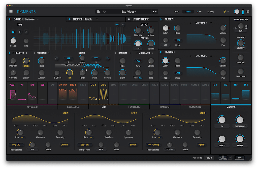This screenshot has width=258, height=169.
Task: Toggle Utility Engine power button
Action: (129, 19)
